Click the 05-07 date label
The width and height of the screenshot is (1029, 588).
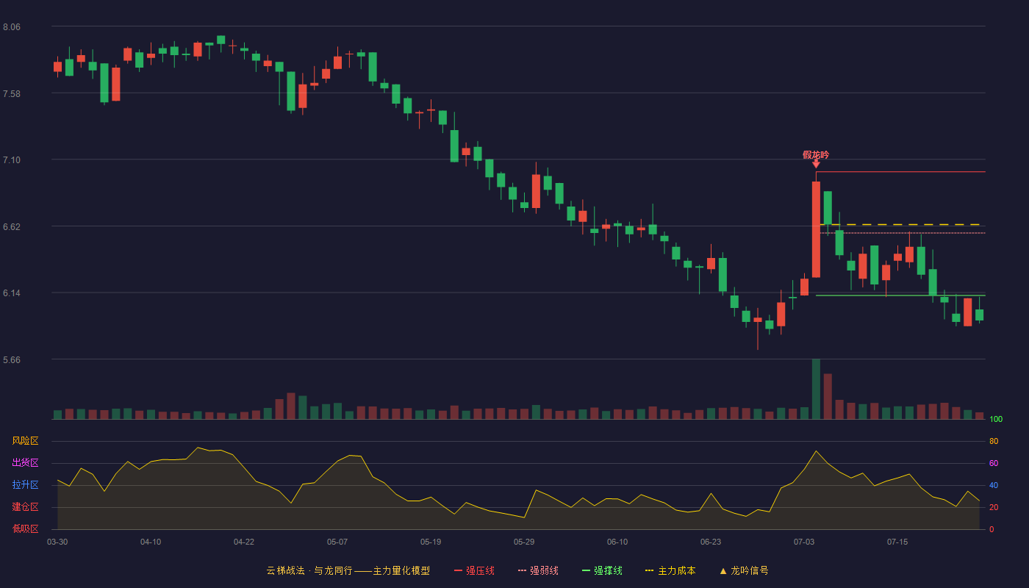[337, 542]
